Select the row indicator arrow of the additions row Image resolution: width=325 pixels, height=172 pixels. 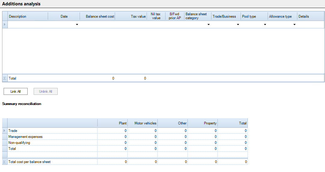tap(5, 24)
